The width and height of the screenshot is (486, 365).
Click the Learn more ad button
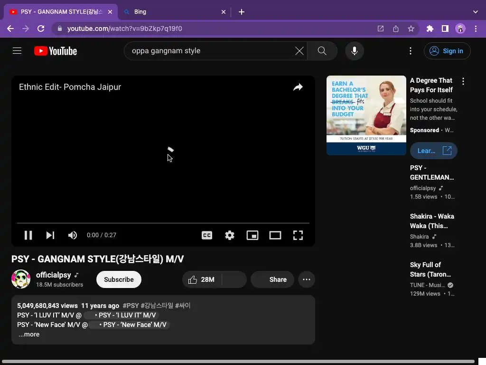[433, 151]
